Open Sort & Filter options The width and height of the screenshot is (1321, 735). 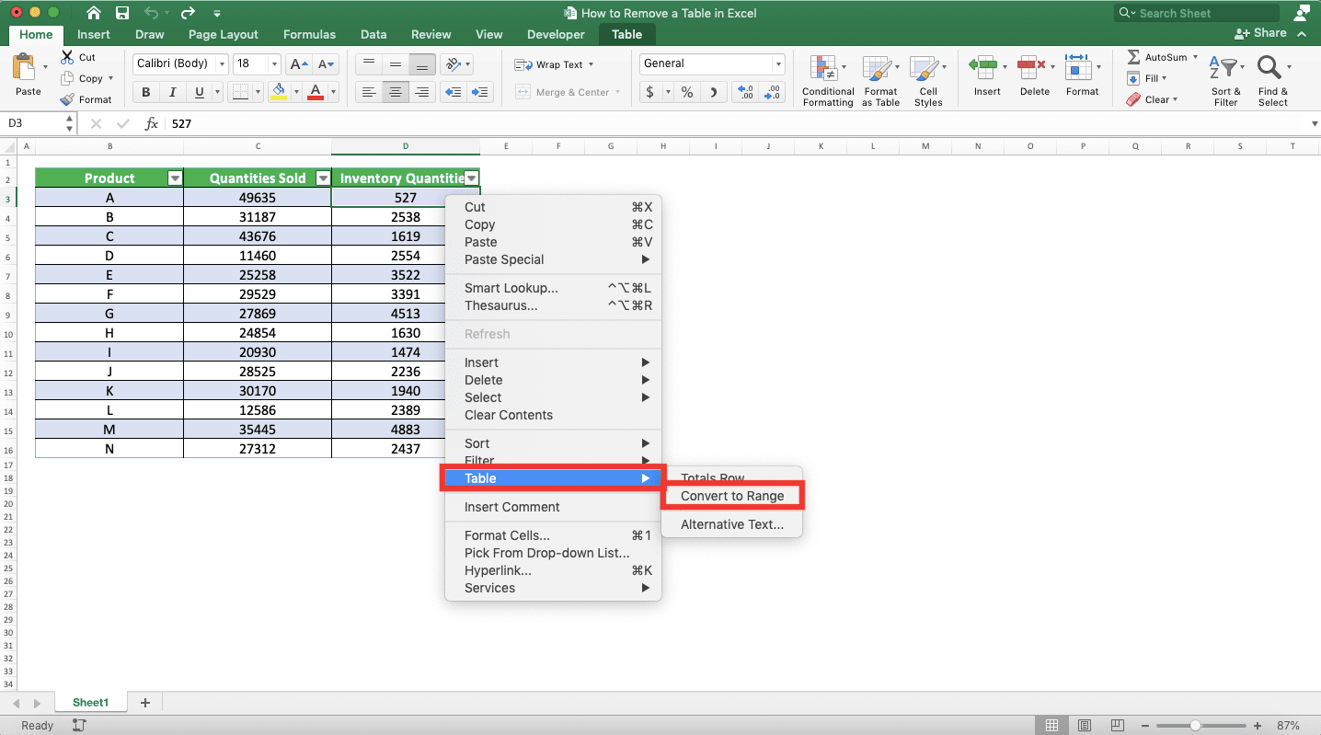(1225, 78)
